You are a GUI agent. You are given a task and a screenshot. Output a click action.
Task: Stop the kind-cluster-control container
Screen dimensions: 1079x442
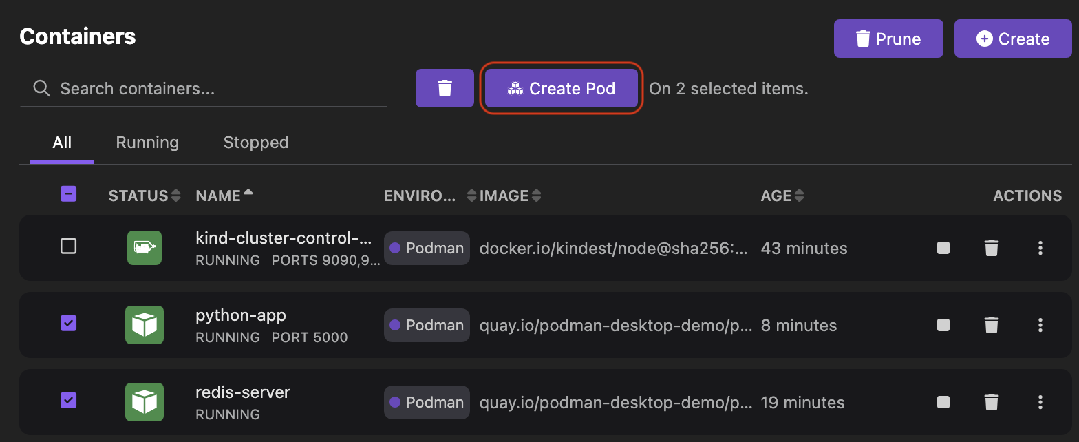point(943,248)
